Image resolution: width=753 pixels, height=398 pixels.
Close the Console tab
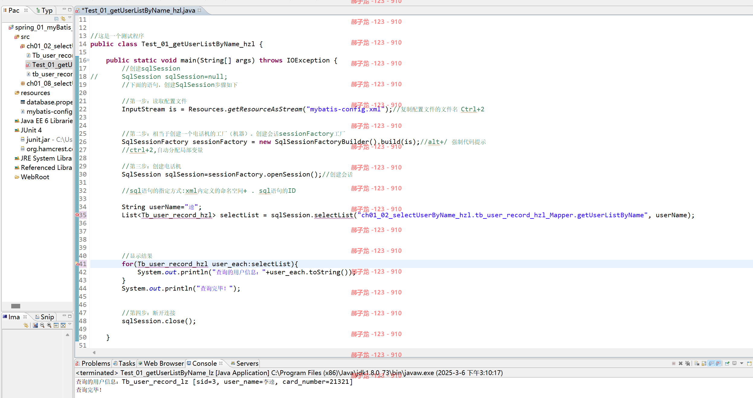tap(221, 363)
